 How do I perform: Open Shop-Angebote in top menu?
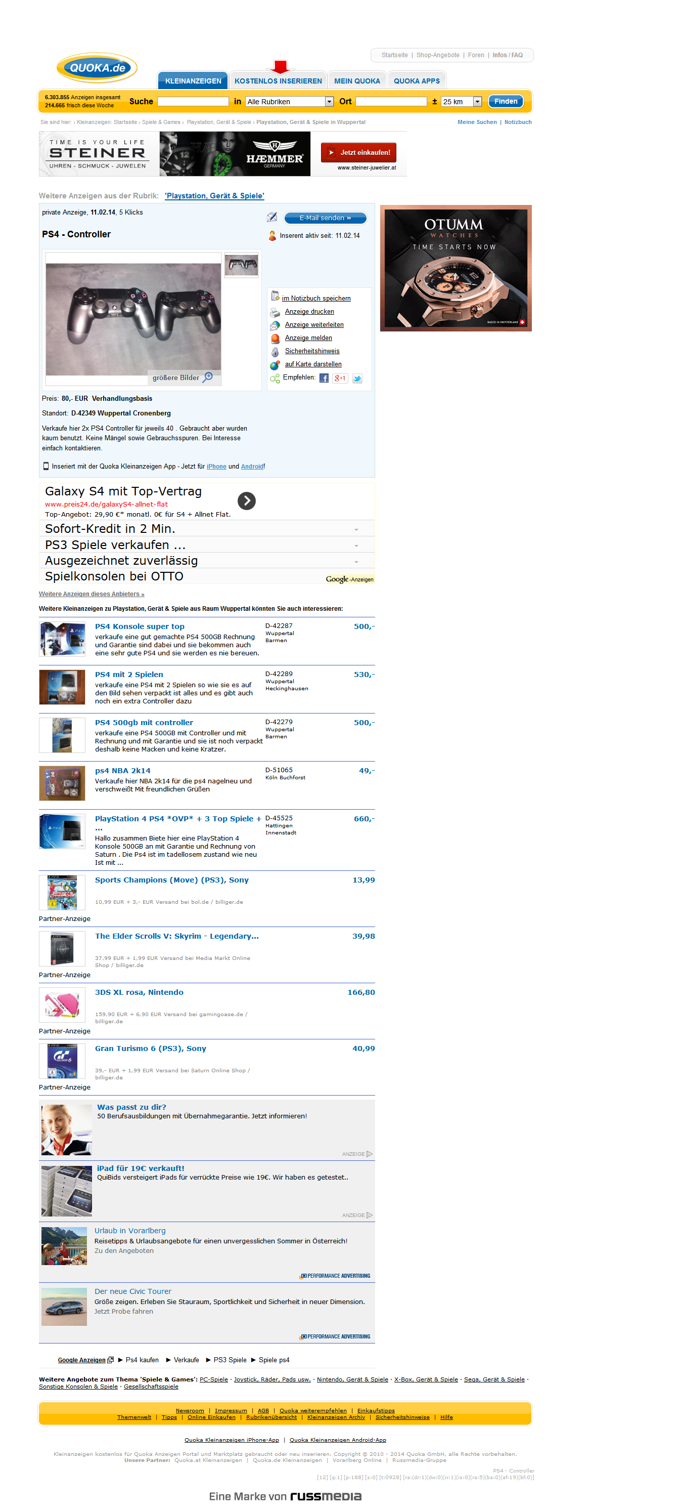438,55
